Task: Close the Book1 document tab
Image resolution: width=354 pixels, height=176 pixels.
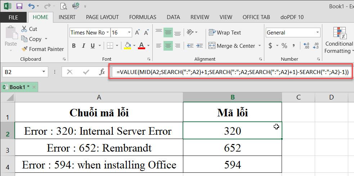Action: (34, 87)
